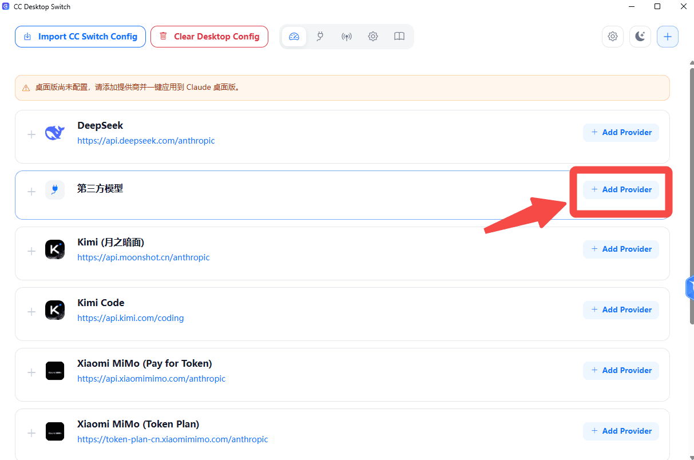Add Provider for Xiaomi MiMo (Pay for Token)
The height and width of the screenshot is (460, 694).
(621, 370)
